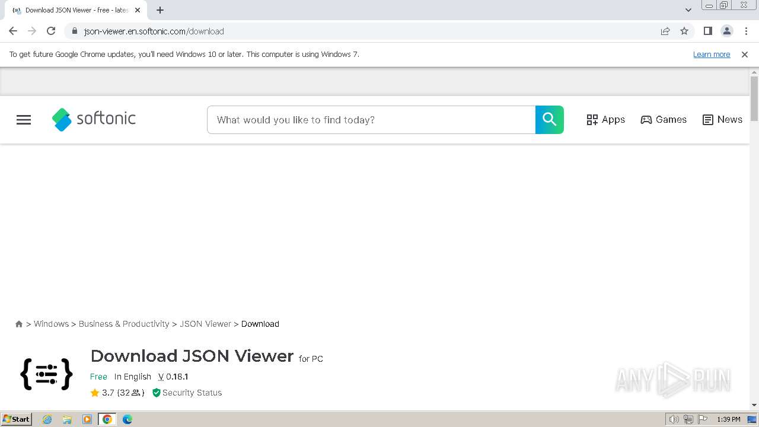759x427 pixels.
Task: Click the Free label
Action: pos(98,377)
